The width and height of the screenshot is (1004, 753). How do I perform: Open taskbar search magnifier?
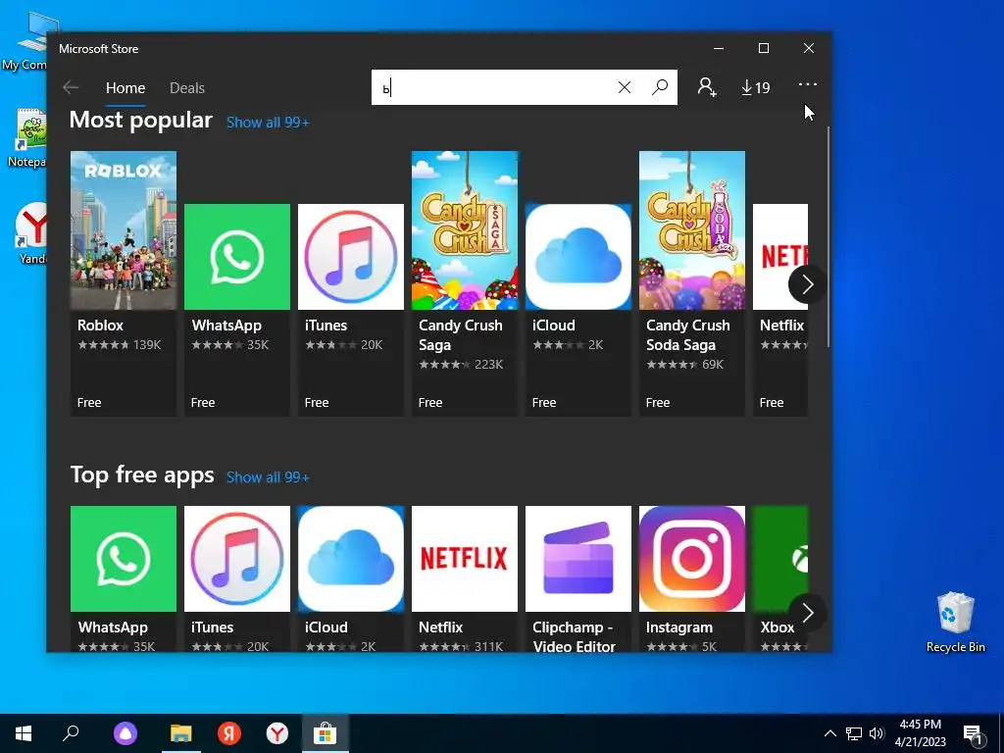pos(71,733)
